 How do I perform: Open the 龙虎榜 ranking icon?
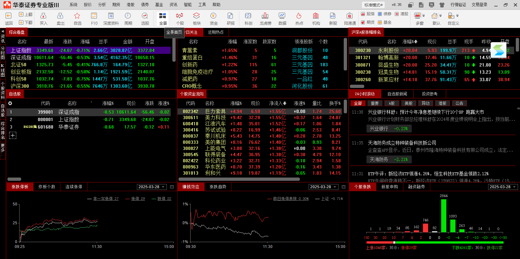(x=265, y=16)
